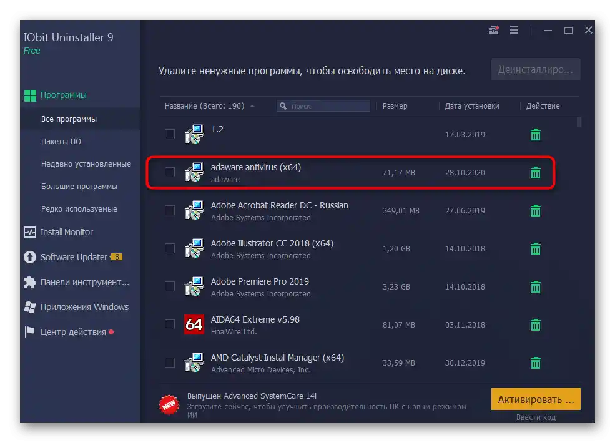Click the toolbox icon in title bar
The image size is (615, 443).
493,30
